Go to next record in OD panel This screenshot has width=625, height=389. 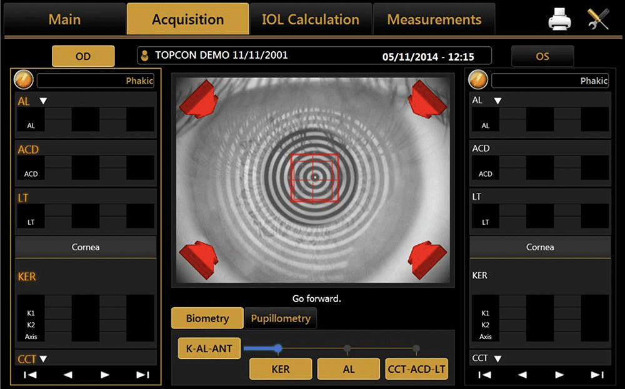tap(105, 375)
